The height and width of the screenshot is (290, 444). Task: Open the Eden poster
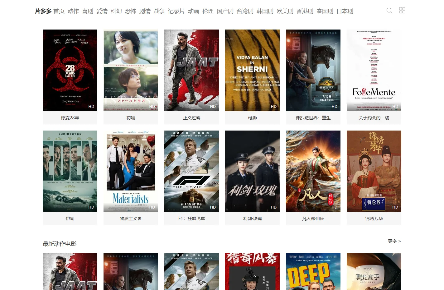(x=70, y=171)
